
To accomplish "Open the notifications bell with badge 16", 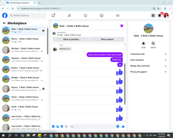I will [x=160, y=16].
